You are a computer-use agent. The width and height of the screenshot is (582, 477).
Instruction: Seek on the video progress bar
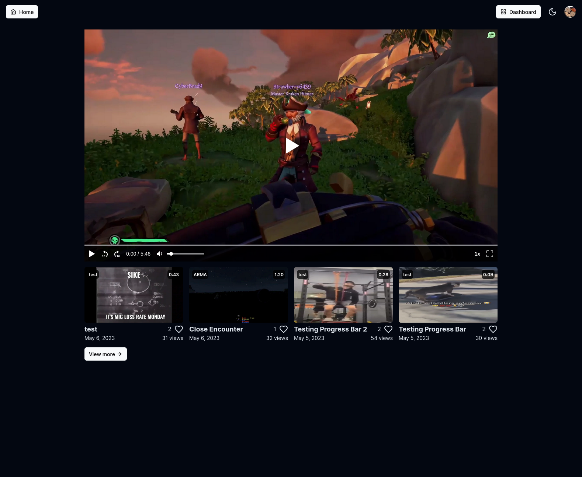(x=291, y=245)
